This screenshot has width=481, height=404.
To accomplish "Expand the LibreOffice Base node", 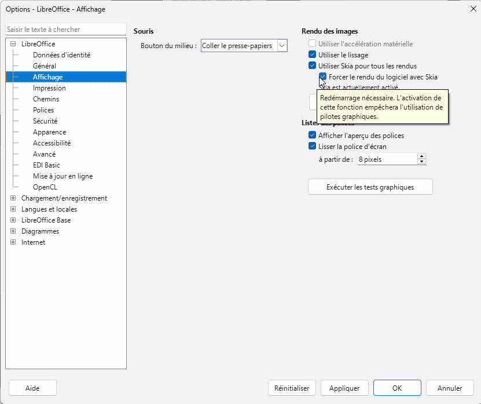I will (x=13, y=220).
